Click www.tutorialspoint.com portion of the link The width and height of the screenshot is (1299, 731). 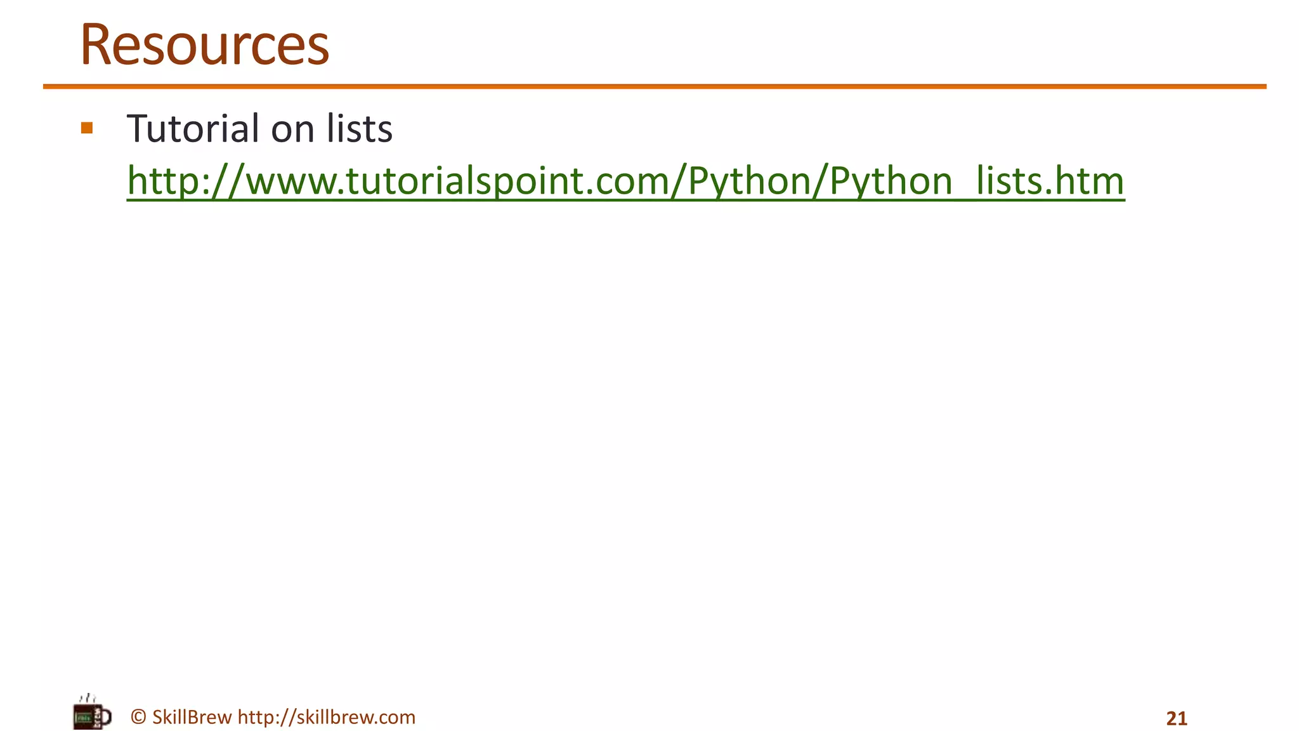pos(457,181)
